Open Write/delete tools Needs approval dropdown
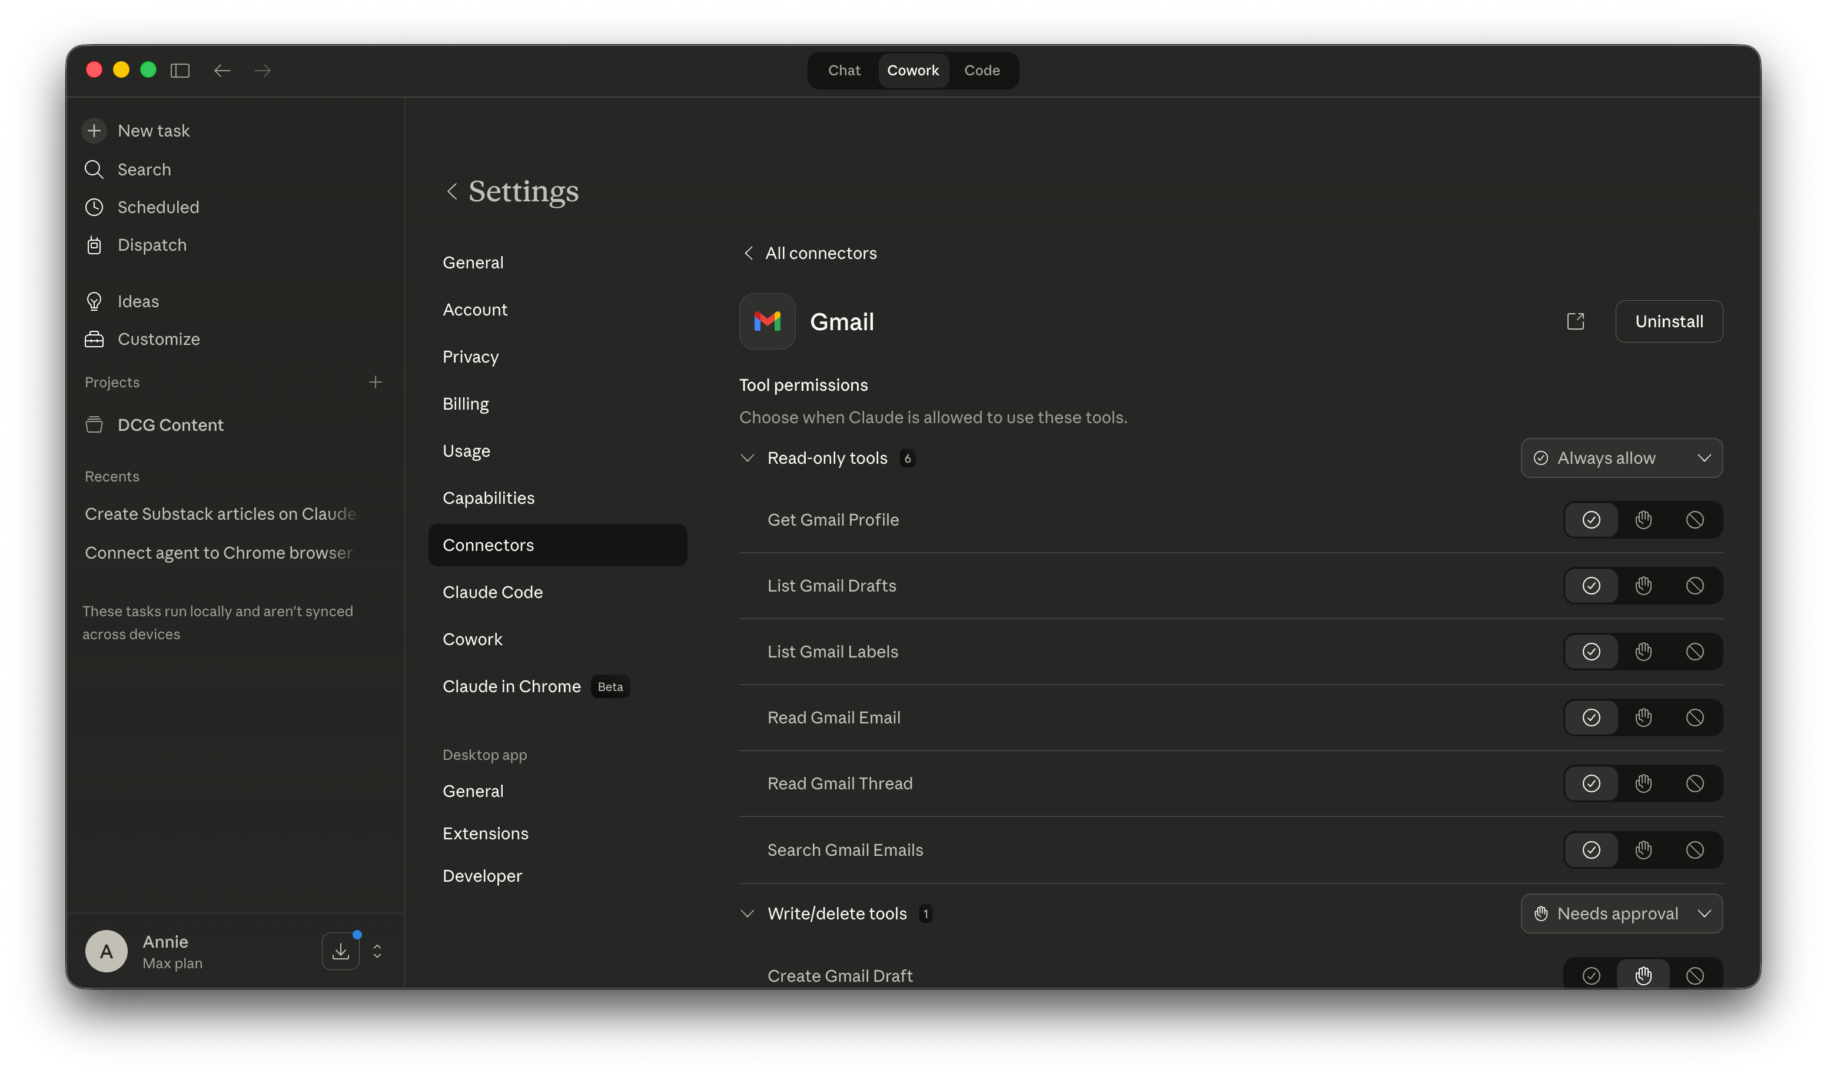1827x1076 pixels. point(1621,914)
